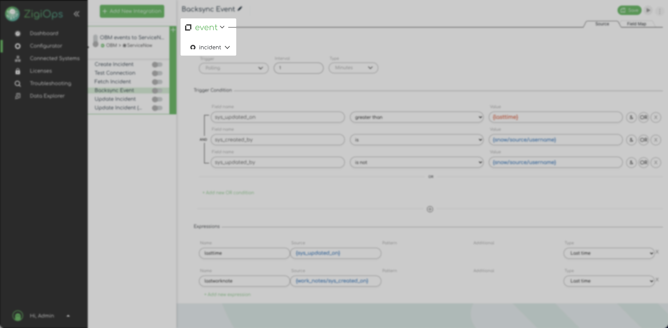Open Connected Systems in the sidebar
The height and width of the screenshot is (328, 668).
(54, 58)
